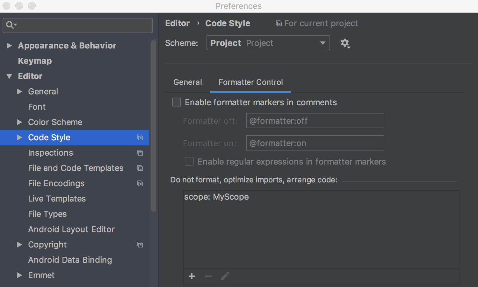Collapse the Editor section
Viewport: 478px width, 287px height.
pos(9,76)
